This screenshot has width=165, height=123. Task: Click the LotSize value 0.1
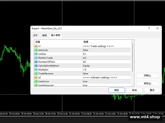[85, 54]
